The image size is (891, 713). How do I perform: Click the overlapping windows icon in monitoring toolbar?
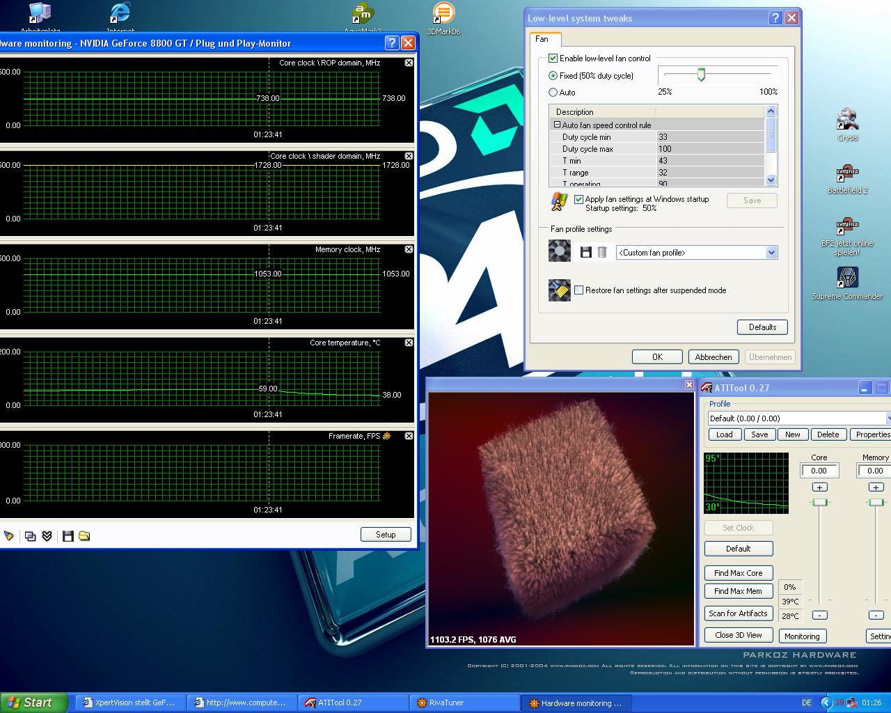pos(30,535)
